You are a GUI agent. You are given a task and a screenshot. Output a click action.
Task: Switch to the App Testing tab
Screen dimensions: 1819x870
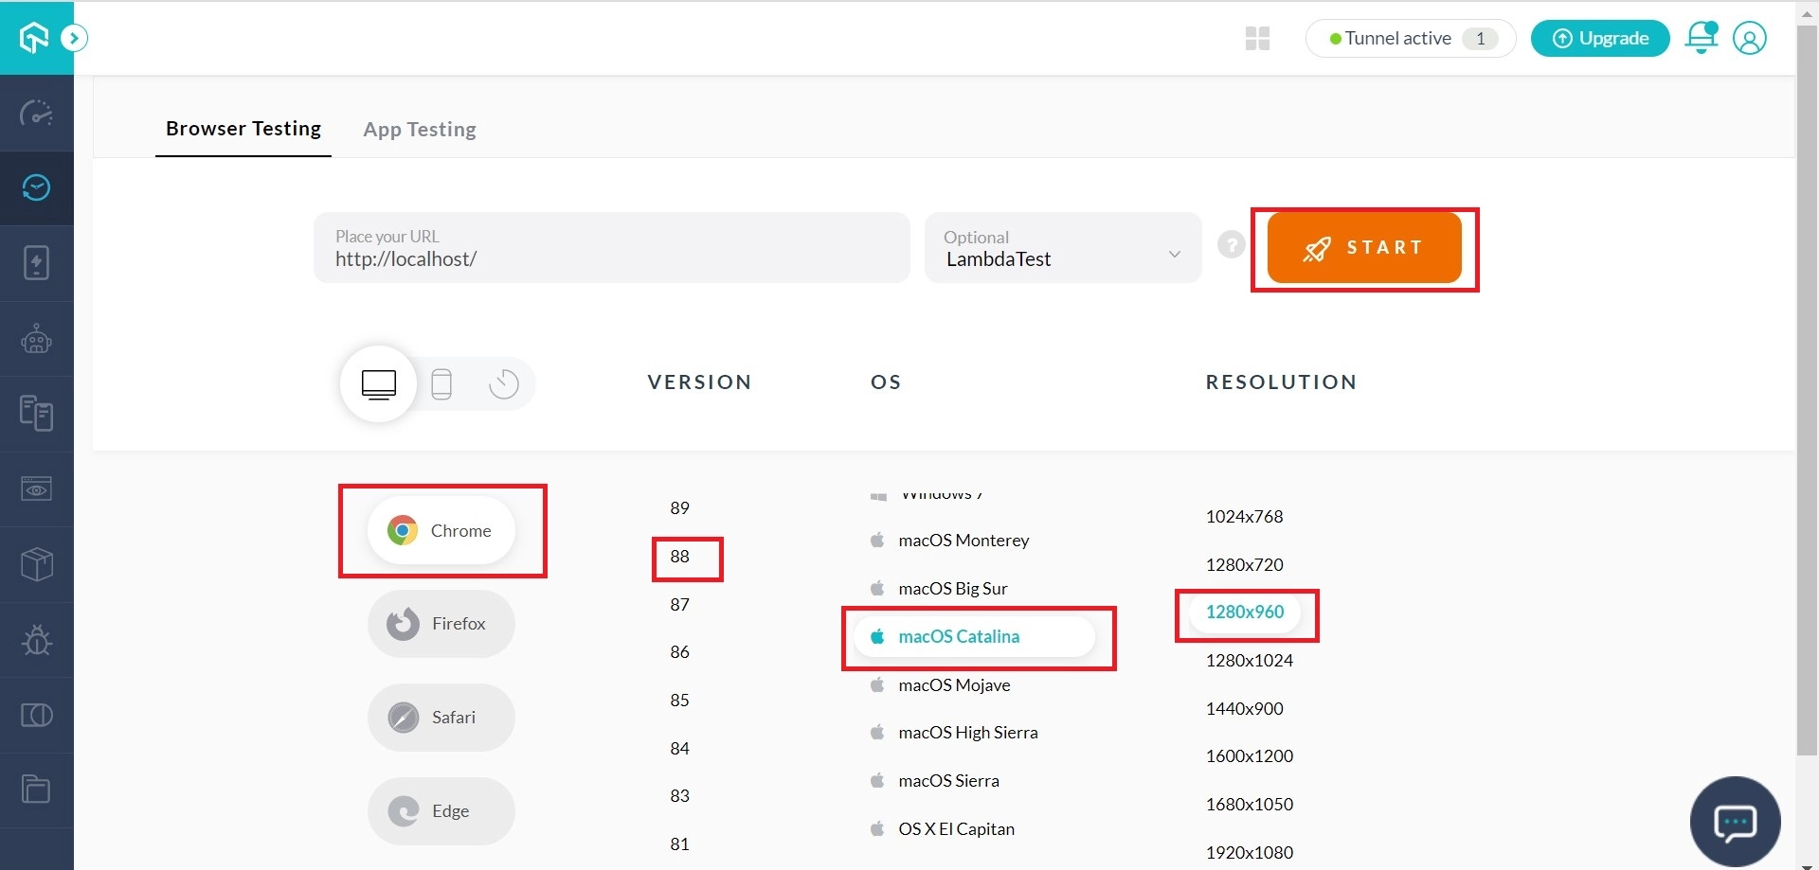(420, 129)
